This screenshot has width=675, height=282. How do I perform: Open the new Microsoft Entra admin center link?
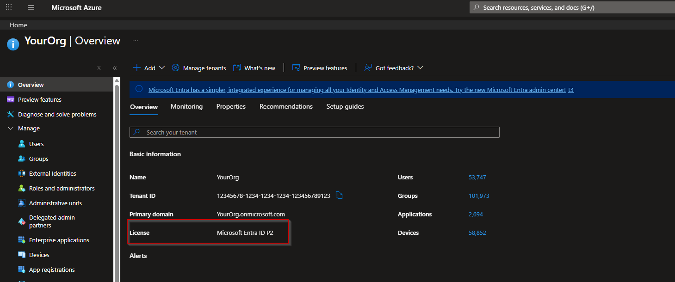pos(357,90)
